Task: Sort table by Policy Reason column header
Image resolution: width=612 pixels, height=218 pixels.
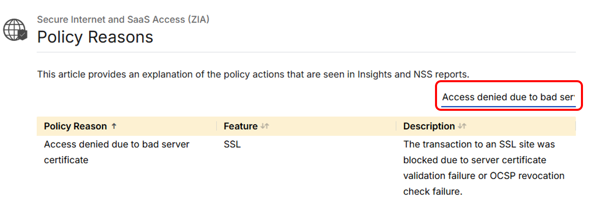Action: click(x=75, y=126)
